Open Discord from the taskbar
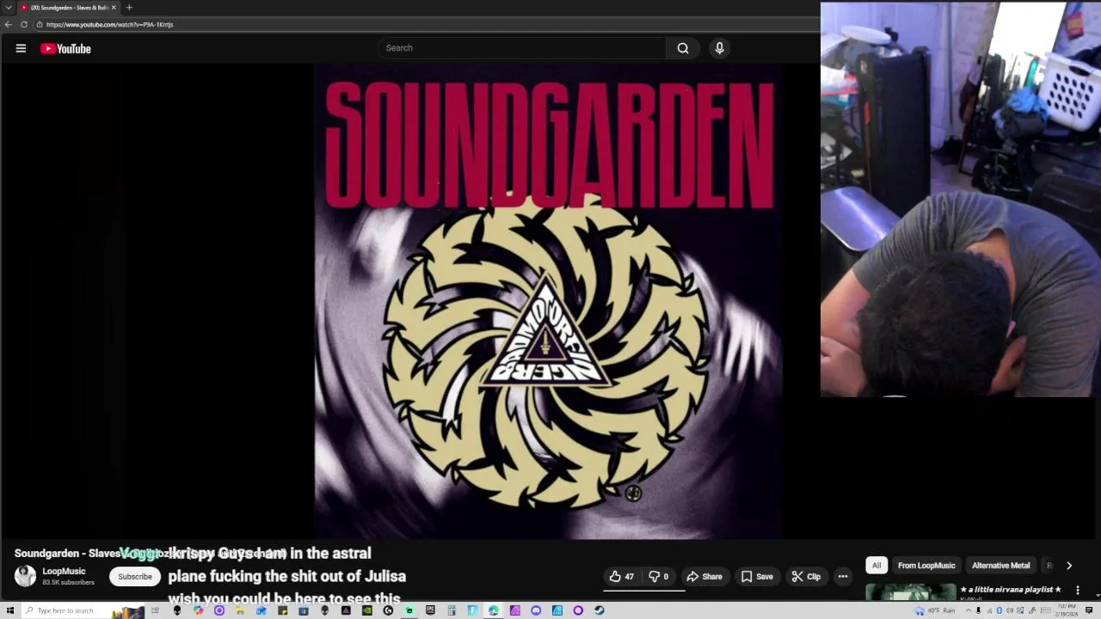This screenshot has width=1101, height=619. [536, 610]
